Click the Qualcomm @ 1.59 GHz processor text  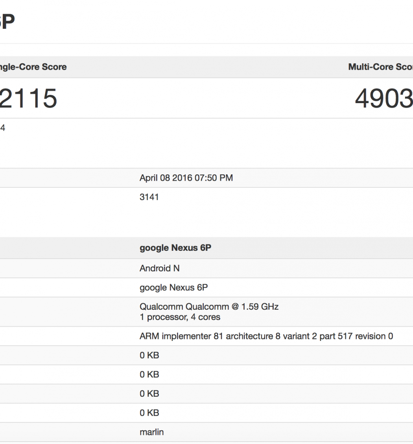tap(209, 307)
